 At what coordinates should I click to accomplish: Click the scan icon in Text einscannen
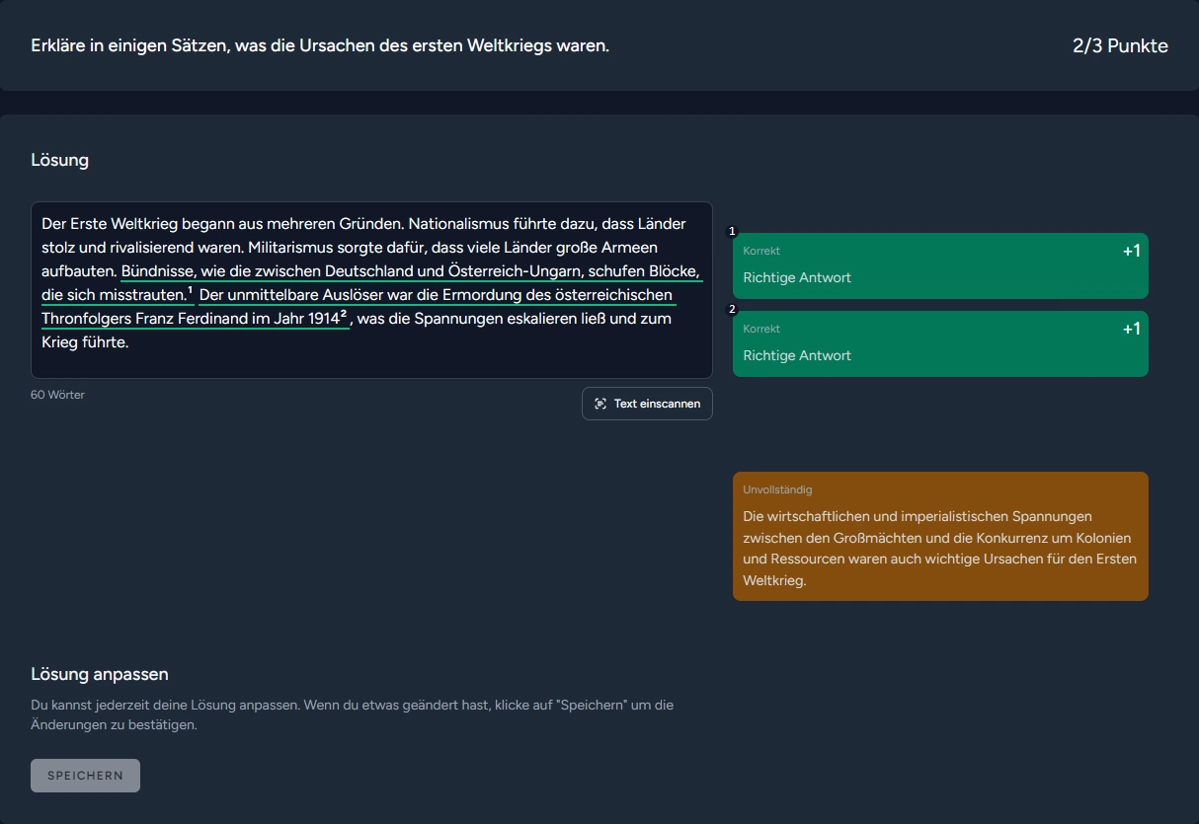pos(600,404)
